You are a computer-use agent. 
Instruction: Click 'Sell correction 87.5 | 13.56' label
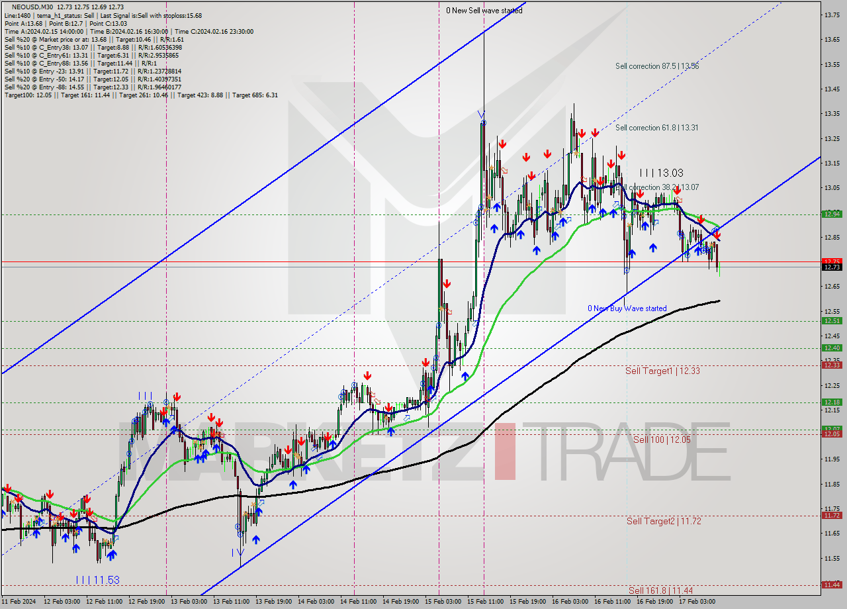click(657, 66)
